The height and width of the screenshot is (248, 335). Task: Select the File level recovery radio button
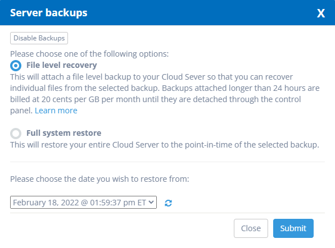coord(16,66)
